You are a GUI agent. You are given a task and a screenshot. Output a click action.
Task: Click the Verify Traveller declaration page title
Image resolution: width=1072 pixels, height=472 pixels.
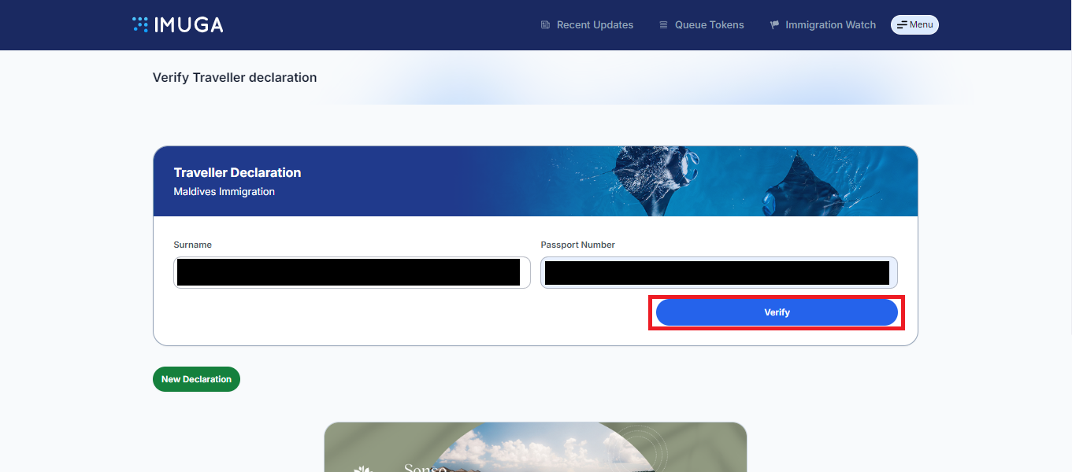click(x=235, y=77)
